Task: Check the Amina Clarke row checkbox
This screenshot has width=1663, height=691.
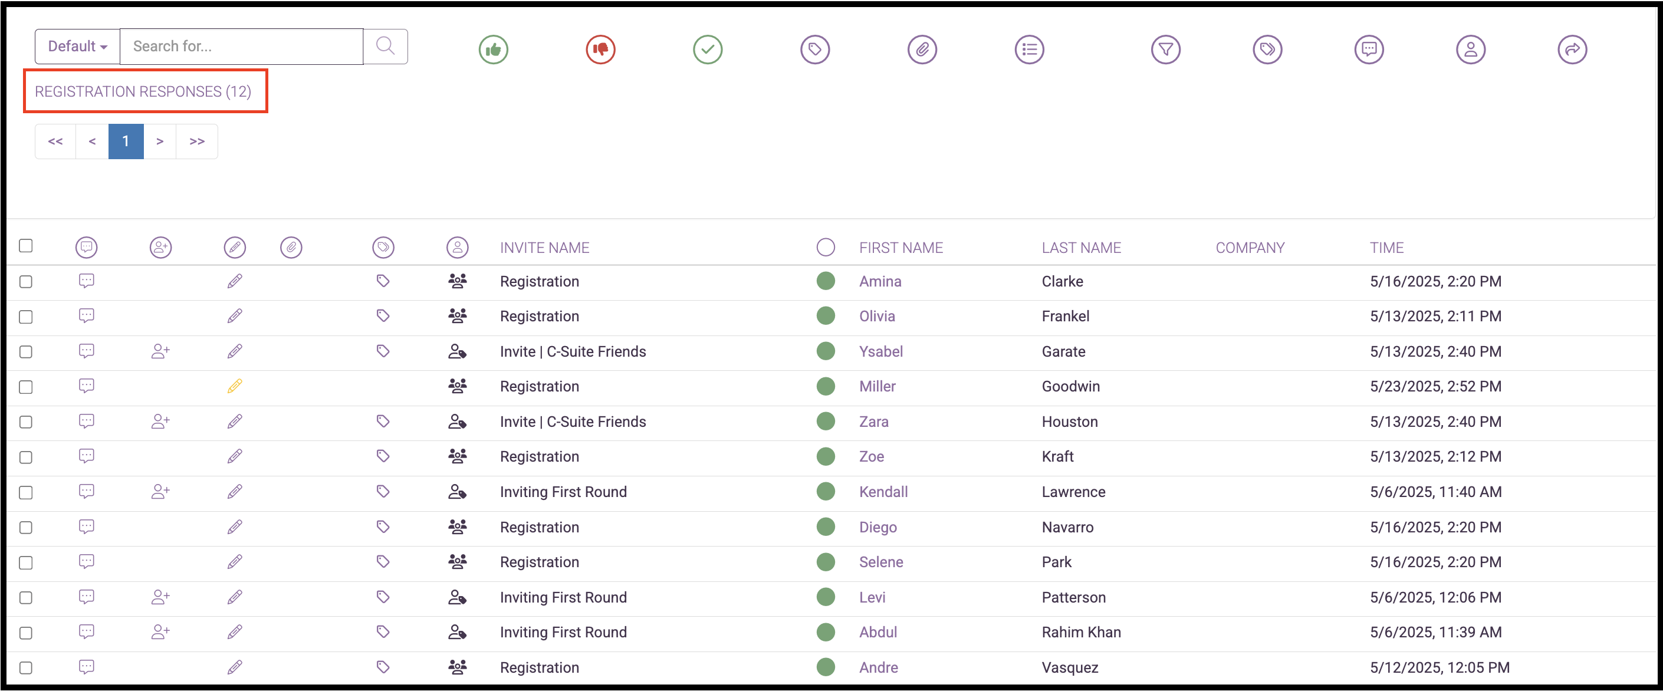Action: click(26, 282)
